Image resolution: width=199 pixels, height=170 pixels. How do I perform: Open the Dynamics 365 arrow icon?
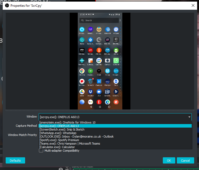[x=116, y=92]
